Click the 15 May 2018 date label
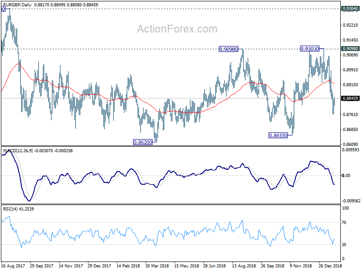 [186, 266]
